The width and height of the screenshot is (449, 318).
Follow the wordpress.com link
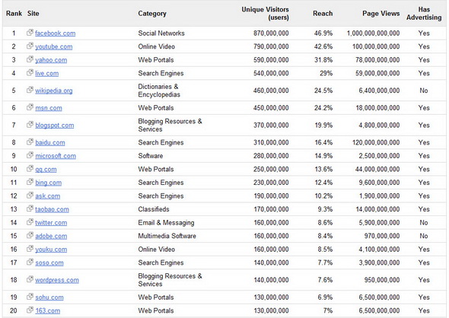pyautogui.click(x=57, y=280)
